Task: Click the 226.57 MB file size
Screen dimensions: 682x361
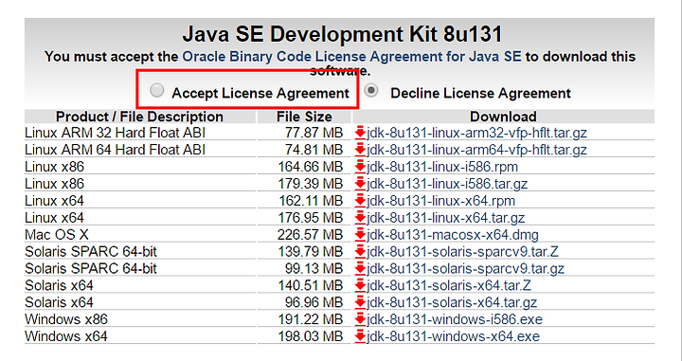Action: [x=311, y=234]
